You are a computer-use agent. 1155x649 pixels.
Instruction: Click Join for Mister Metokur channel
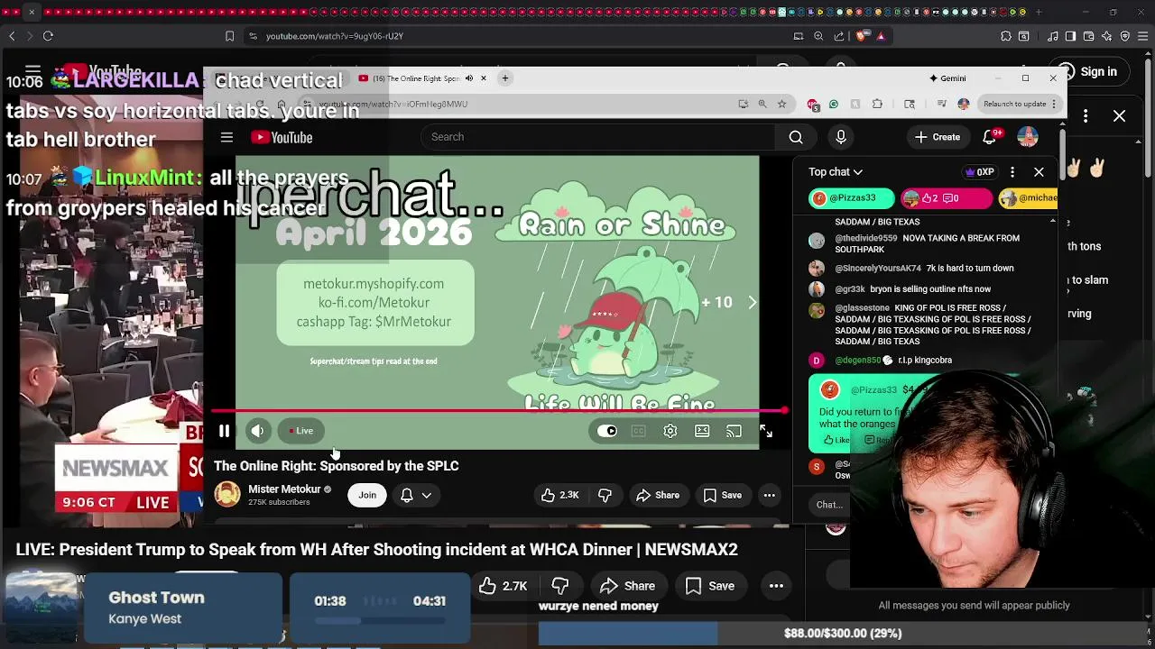367,495
